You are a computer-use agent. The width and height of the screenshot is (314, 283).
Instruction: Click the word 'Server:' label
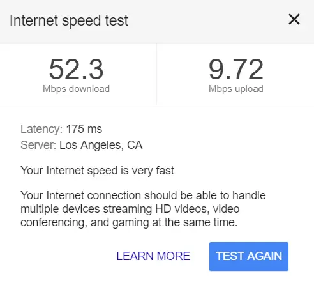[x=38, y=145]
